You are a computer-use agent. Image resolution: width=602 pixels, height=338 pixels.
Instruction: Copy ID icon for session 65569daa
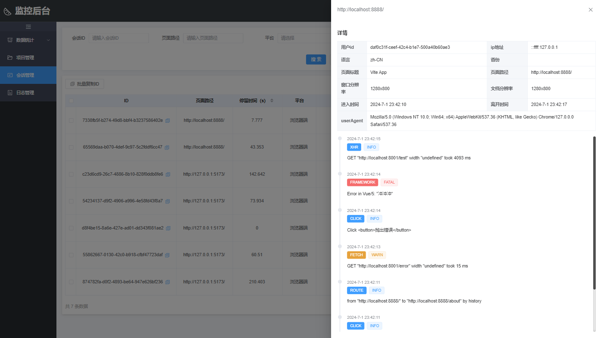167,147
